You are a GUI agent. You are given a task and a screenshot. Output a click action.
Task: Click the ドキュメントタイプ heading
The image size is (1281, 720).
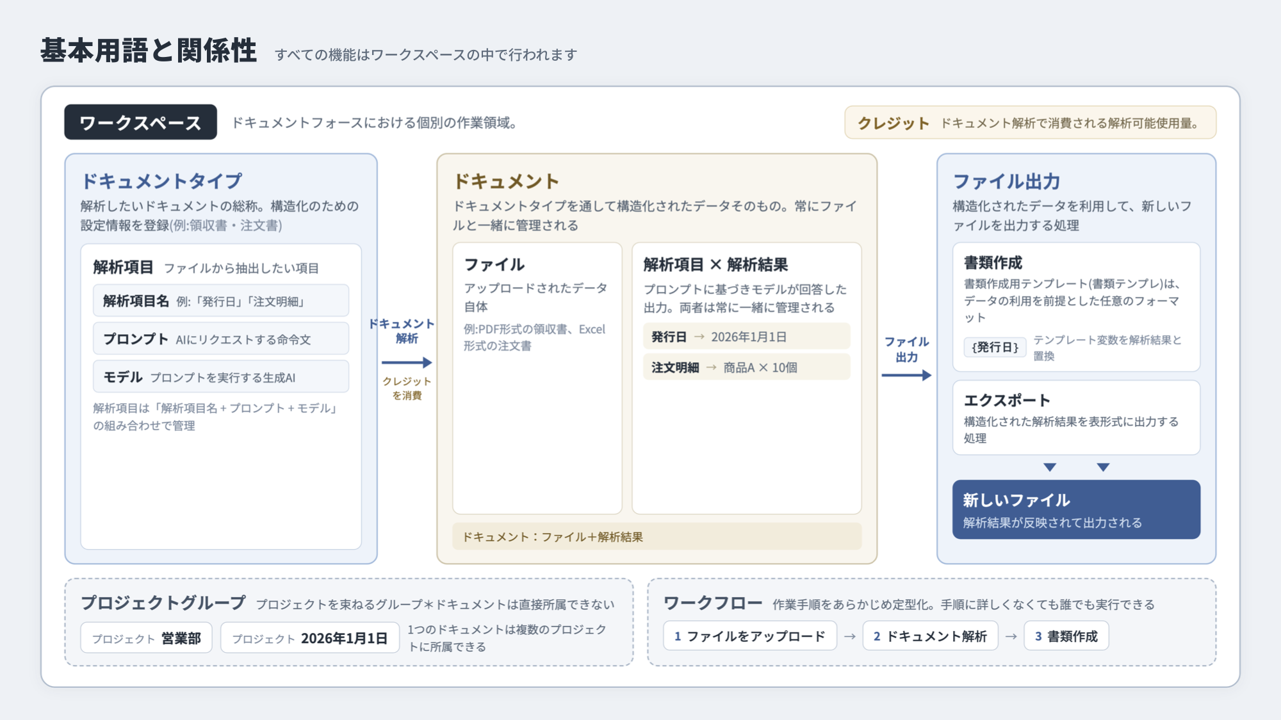161,181
